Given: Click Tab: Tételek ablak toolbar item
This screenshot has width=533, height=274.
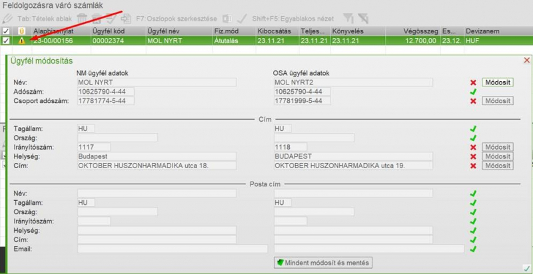Looking at the screenshot, I should [45, 19].
